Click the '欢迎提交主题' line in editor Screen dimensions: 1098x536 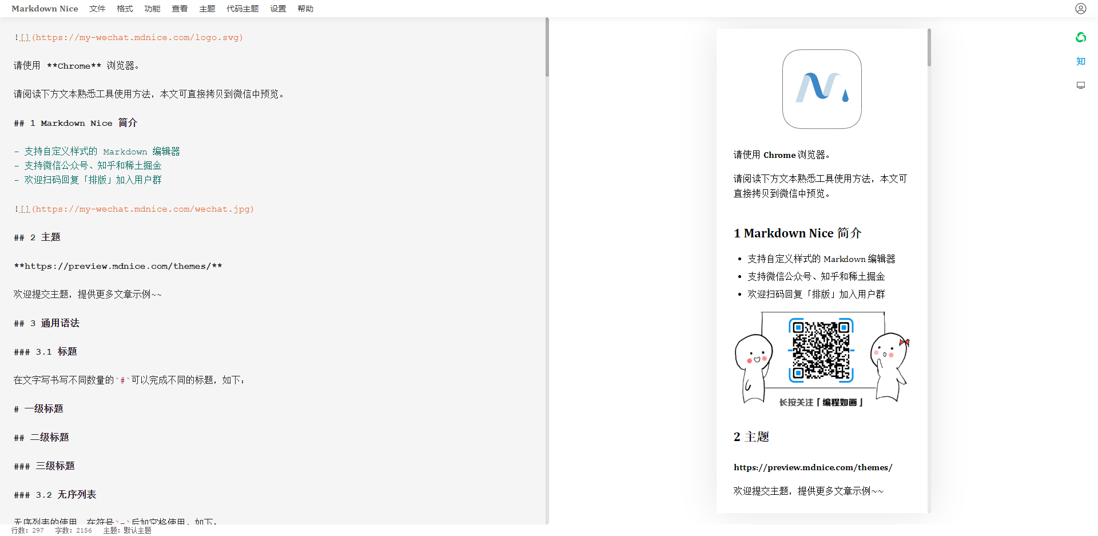pyautogui.click(x=87, y=295)
